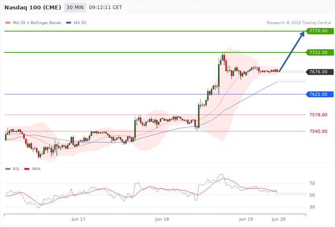Click the Jun 19 date axis label

click(246, 219)
